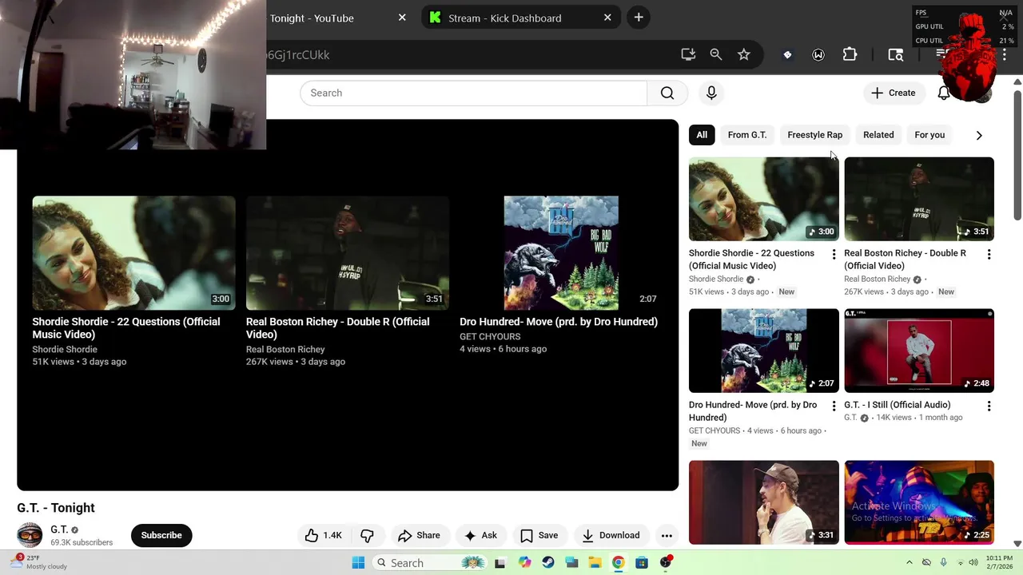
Task: Select the All filter chip
Action: tap(702, 135)
